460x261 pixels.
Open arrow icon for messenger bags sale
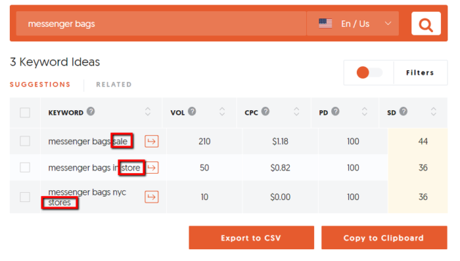click(152, 142)
